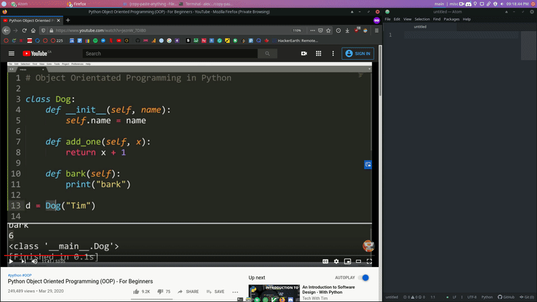Open Firefox application hamburger menu

click(x=377, y=30)
